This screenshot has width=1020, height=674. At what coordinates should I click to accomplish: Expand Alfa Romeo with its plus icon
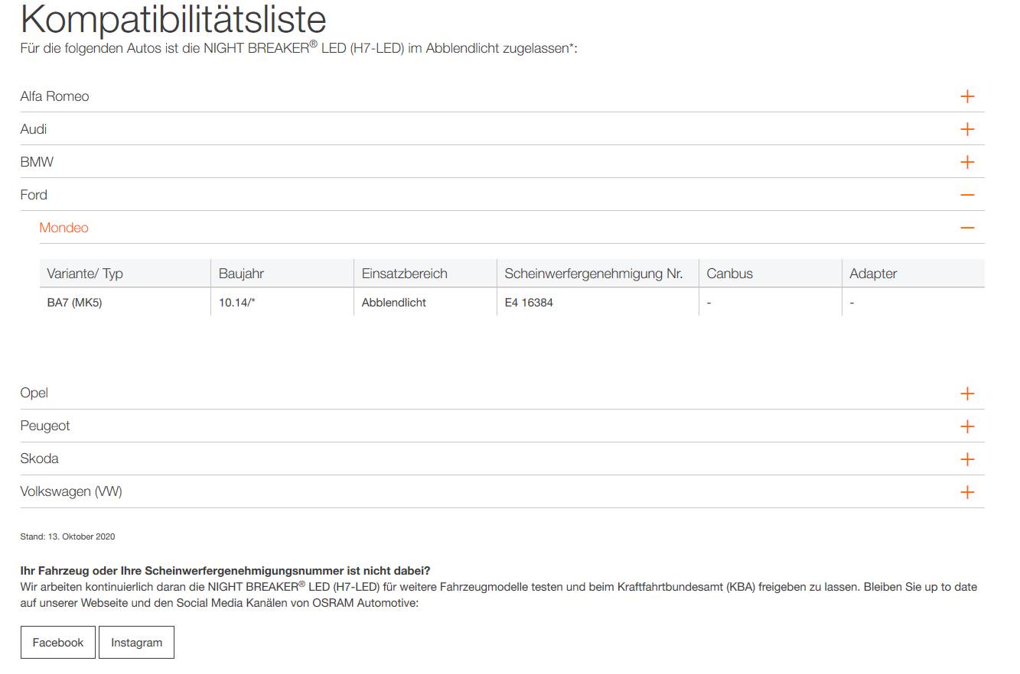[x=967, y=96]
